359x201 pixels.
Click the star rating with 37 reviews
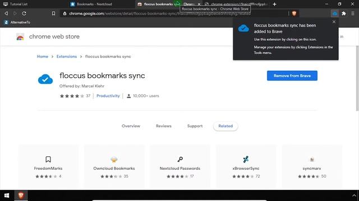click(x=75, y=96)
